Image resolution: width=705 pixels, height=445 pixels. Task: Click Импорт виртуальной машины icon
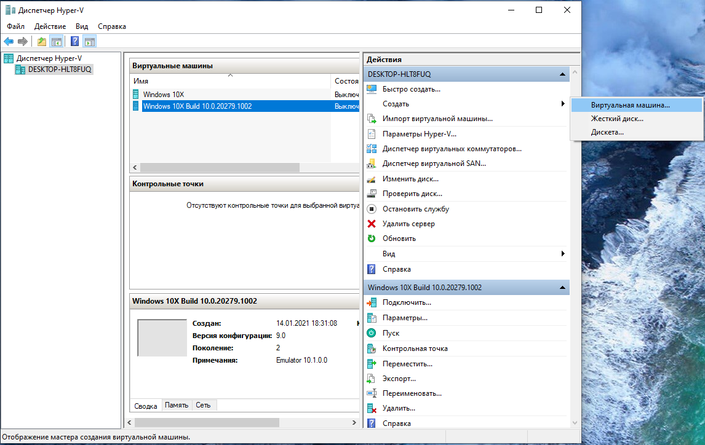pos(372,119)
